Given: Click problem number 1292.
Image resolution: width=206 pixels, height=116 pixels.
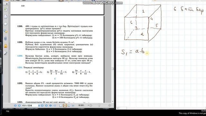Looking at the screenshot, I should click(20, 83).
